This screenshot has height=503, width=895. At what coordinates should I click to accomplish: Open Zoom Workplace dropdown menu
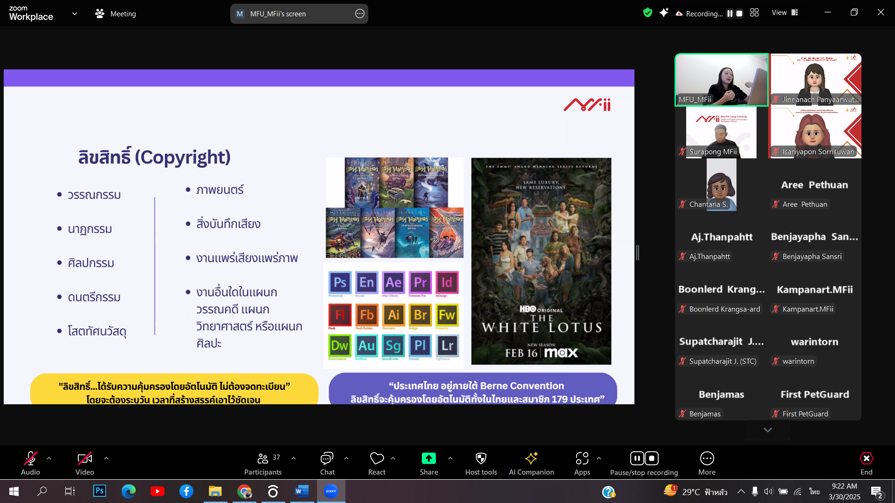pos(74,14)
